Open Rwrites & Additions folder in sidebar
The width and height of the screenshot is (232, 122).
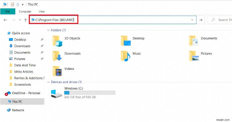click(x=29, y=78)
